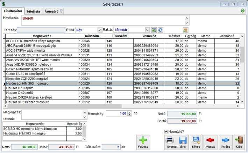Go back with the red Vissza arrow
The image size is (248, 153).
click(x=210, y=142)
